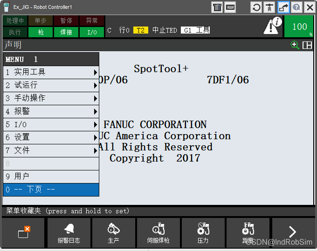Screen dimensions: 317x251
Task: Click the teach pendant app icon in title bar
Action: click(x=6, y=7)
